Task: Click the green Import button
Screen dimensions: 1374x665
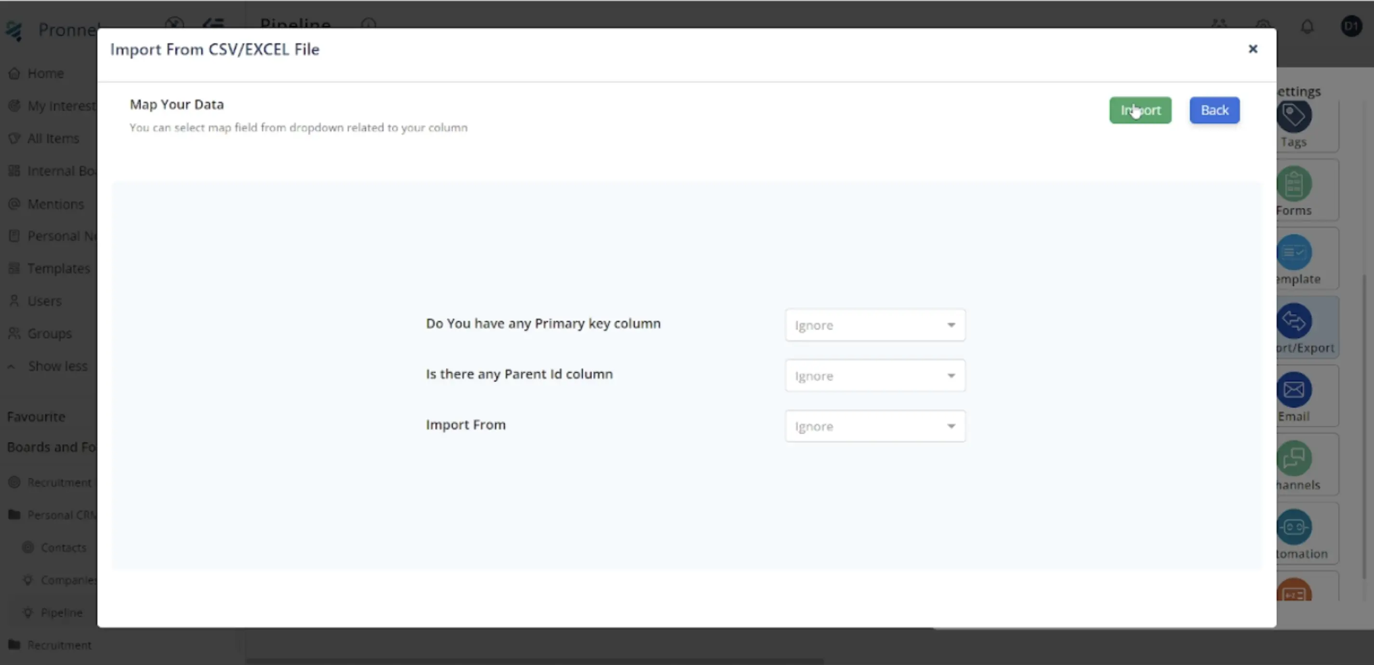Action: click(1140, 110)
